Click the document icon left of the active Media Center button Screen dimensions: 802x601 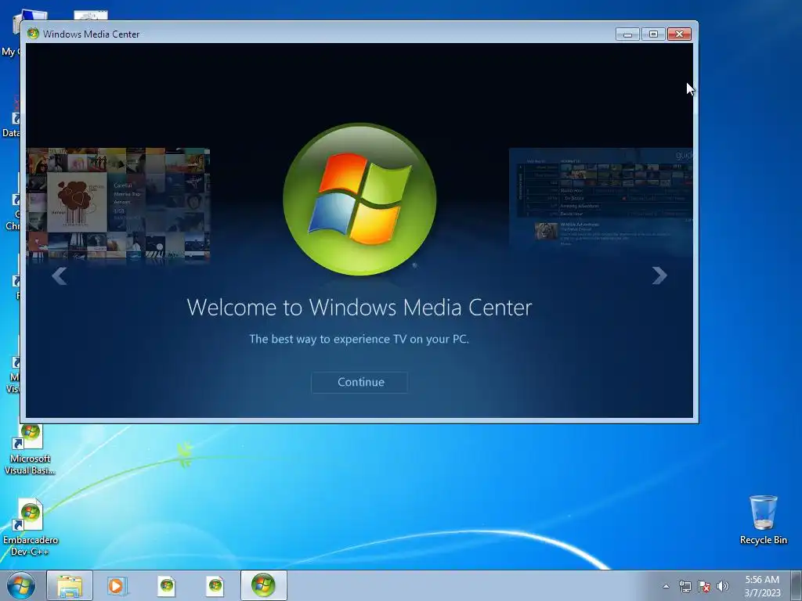coord(215,585)
